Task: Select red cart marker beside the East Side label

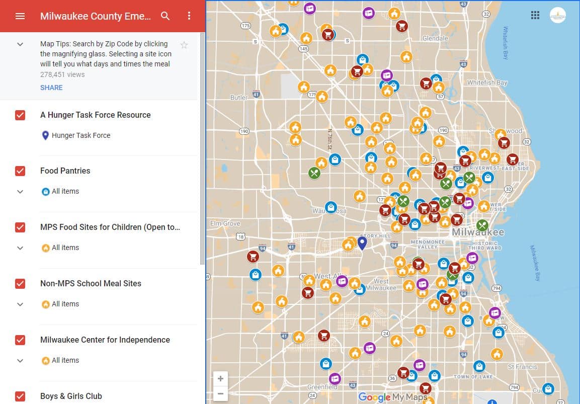Action: click(512, 159)
